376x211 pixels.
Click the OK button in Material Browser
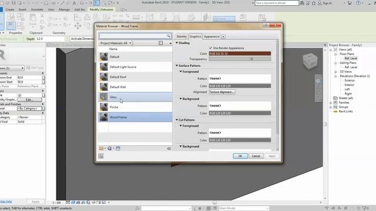[240, 156]
